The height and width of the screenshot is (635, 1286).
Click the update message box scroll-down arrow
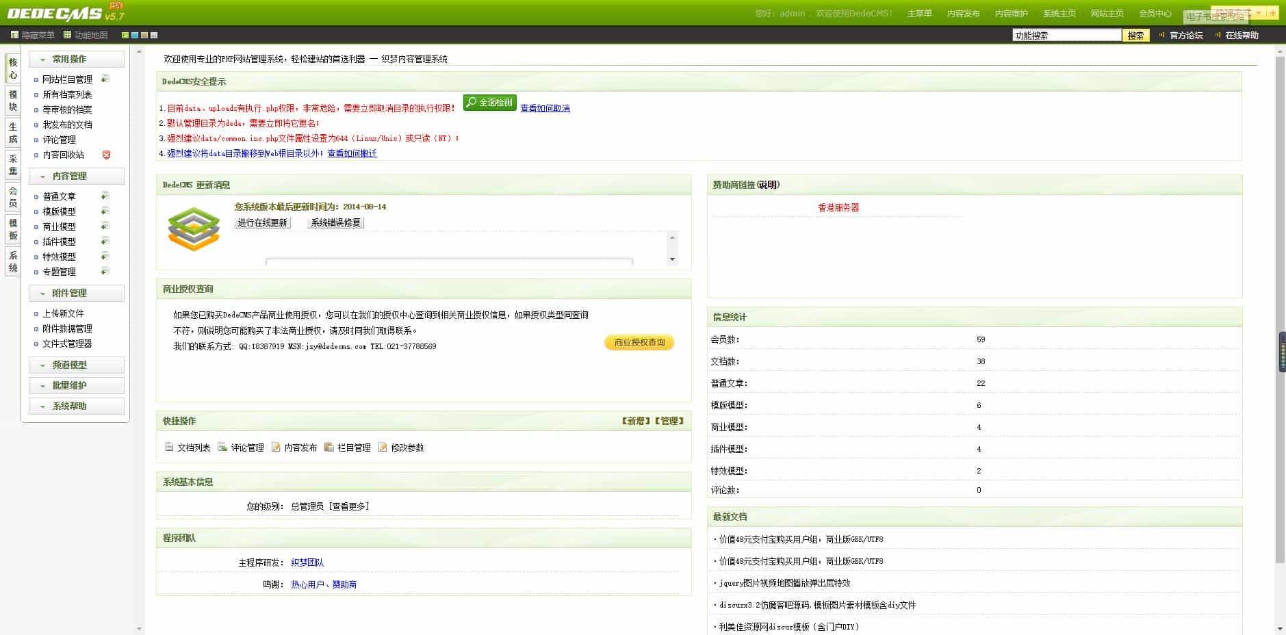[x=672, y=259]
